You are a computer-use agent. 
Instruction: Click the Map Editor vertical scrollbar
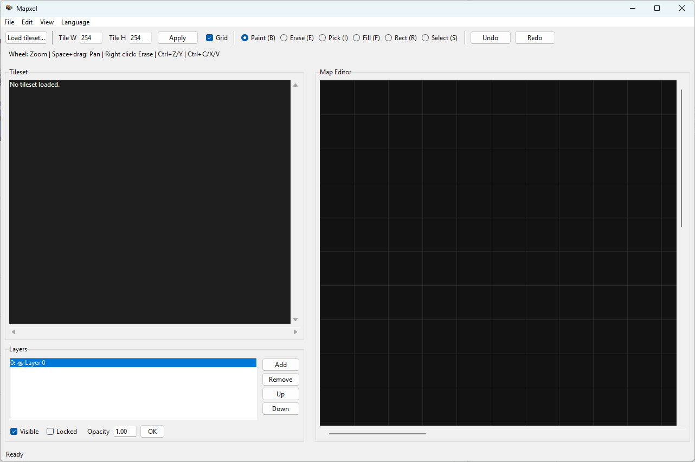pyautogui.click(x=681, y=157)
